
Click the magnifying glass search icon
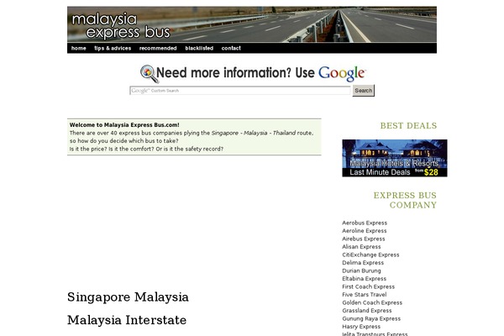point(150,74)
